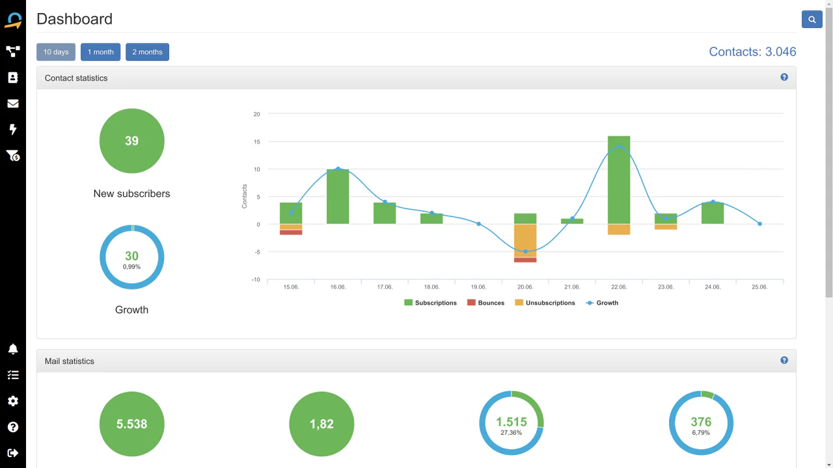Toggle the Subscriptions legend series
The image size is (833, 468).
pyautogui.click(x=431, y=303)
